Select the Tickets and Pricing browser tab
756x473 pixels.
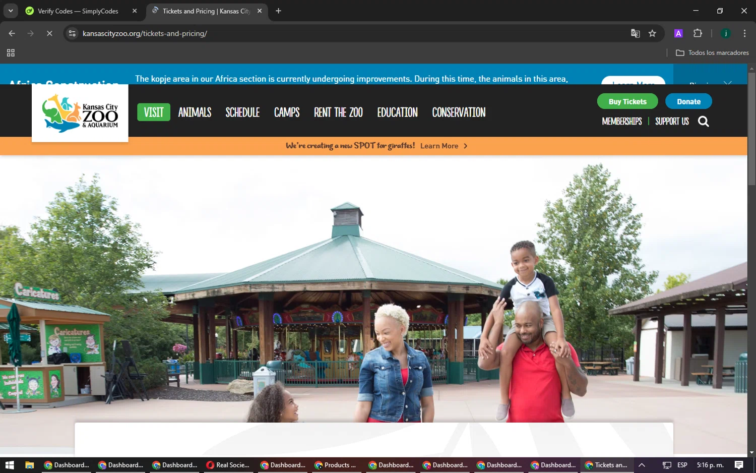tap(207, 11)
